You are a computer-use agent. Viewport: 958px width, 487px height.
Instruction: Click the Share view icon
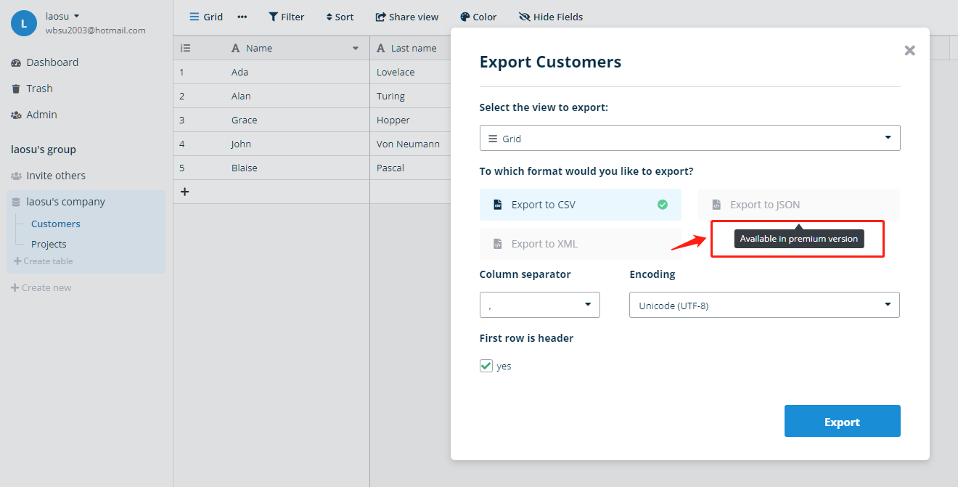click(380, 17)
